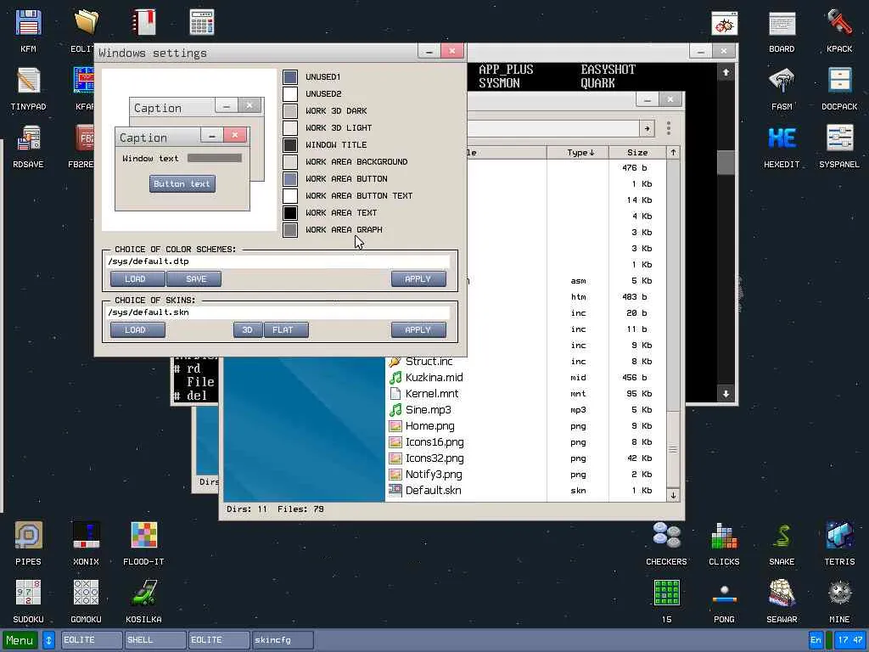Pick the WORK AREA BUTTON swatch
The width and height of the screenshot is (869, 652).
pos(290,179)
